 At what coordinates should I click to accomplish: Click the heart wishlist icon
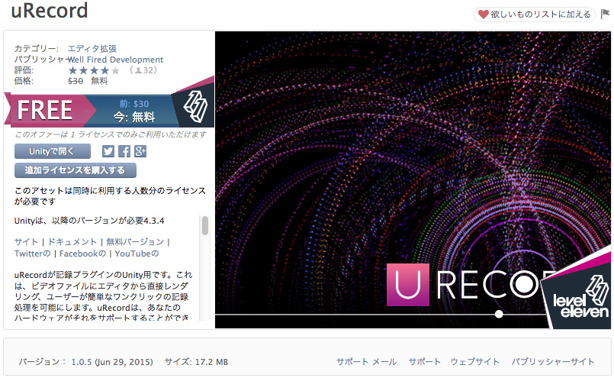tap(484, 15)
